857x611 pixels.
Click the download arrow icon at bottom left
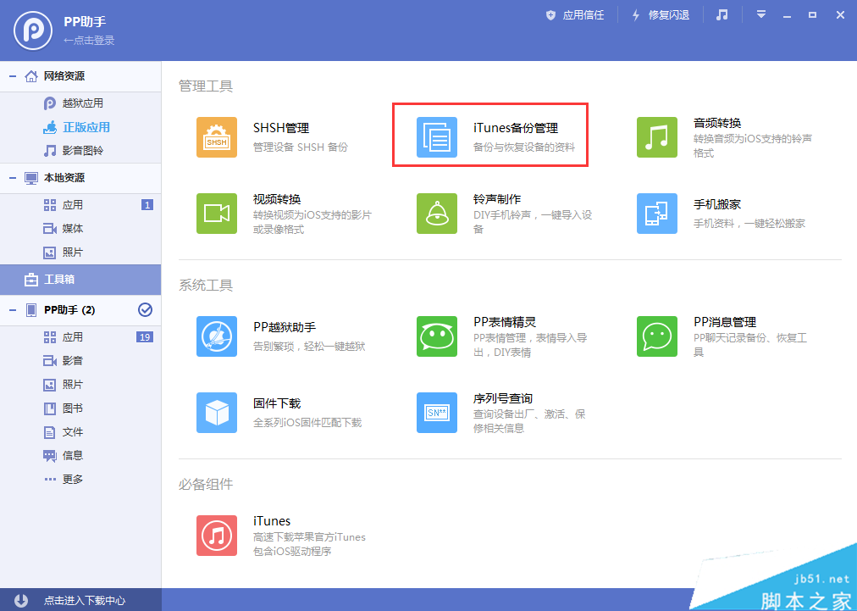(21, 600)
